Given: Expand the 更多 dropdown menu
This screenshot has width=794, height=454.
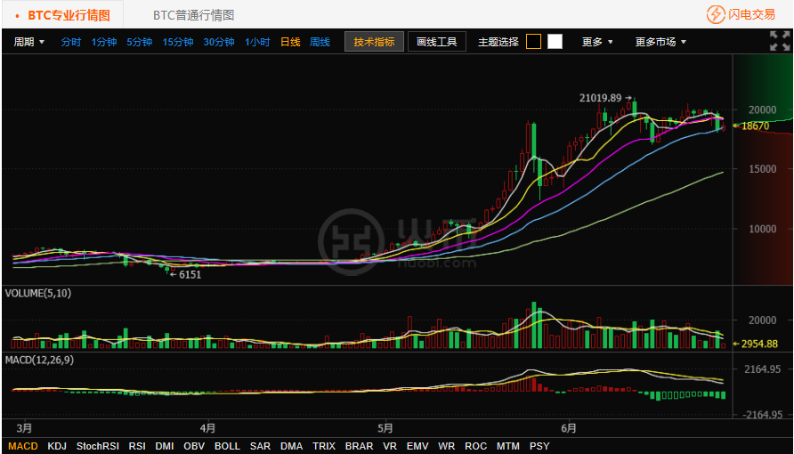Looking at the screenshot, I should coord(597,42).
